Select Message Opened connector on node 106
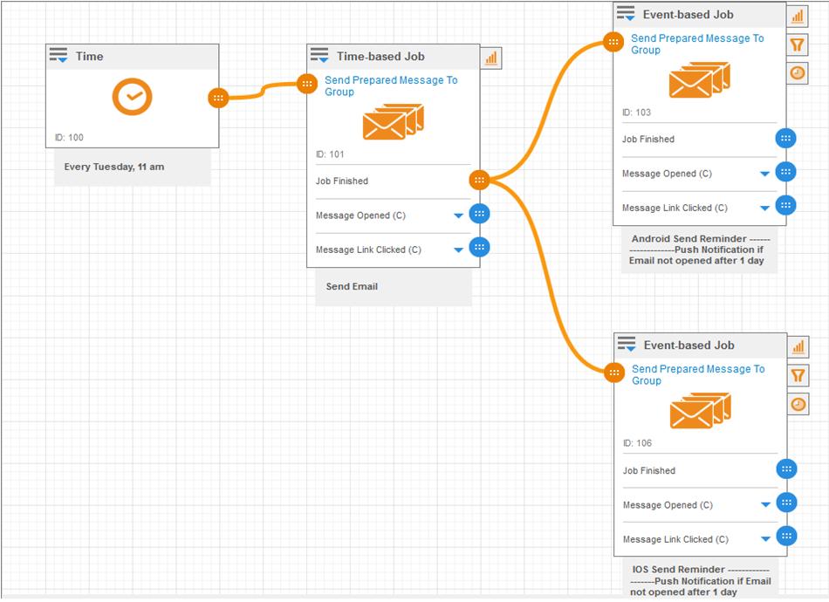The image size is (829, 602). pyautogui.click(x=787, y=503)
